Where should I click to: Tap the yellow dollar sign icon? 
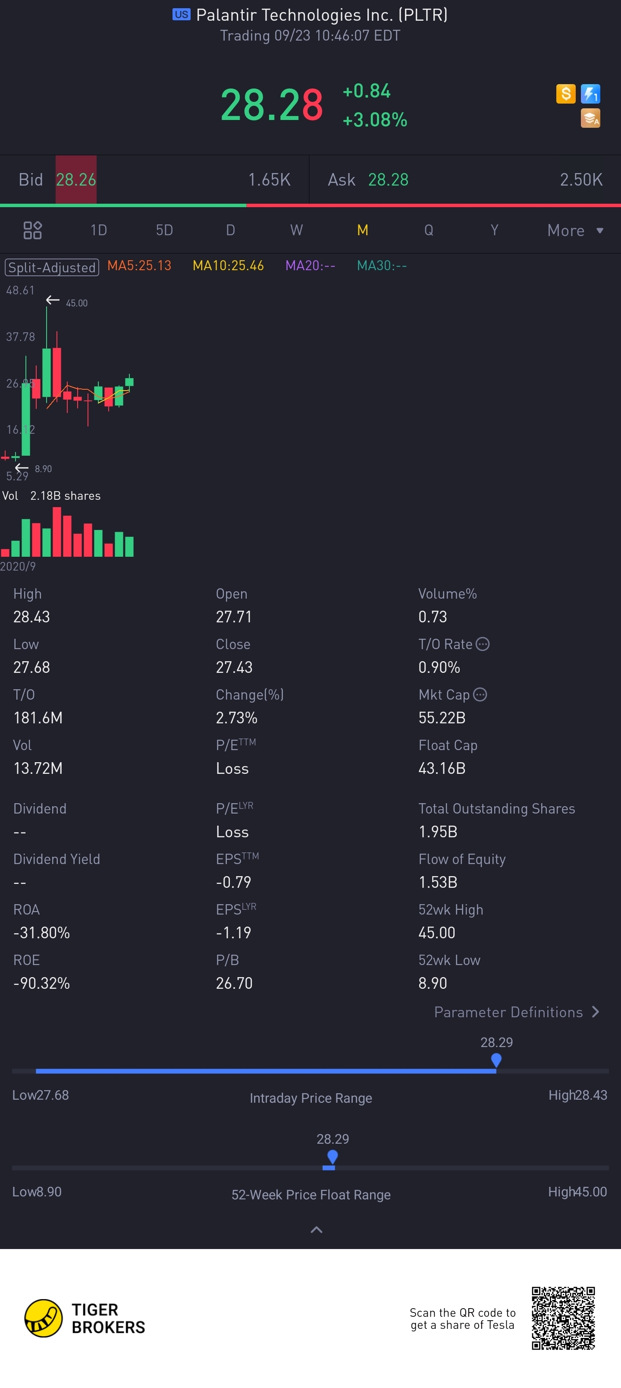565,94
